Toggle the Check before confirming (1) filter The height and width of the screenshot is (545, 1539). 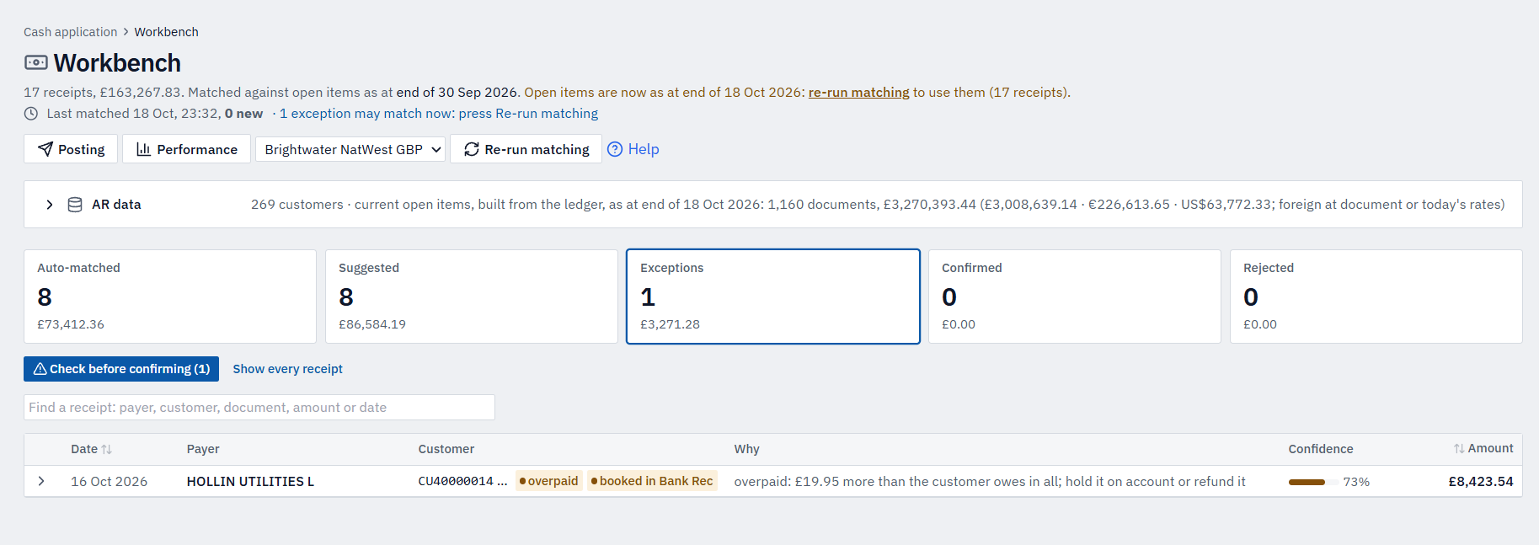click(x=121, y=369)
